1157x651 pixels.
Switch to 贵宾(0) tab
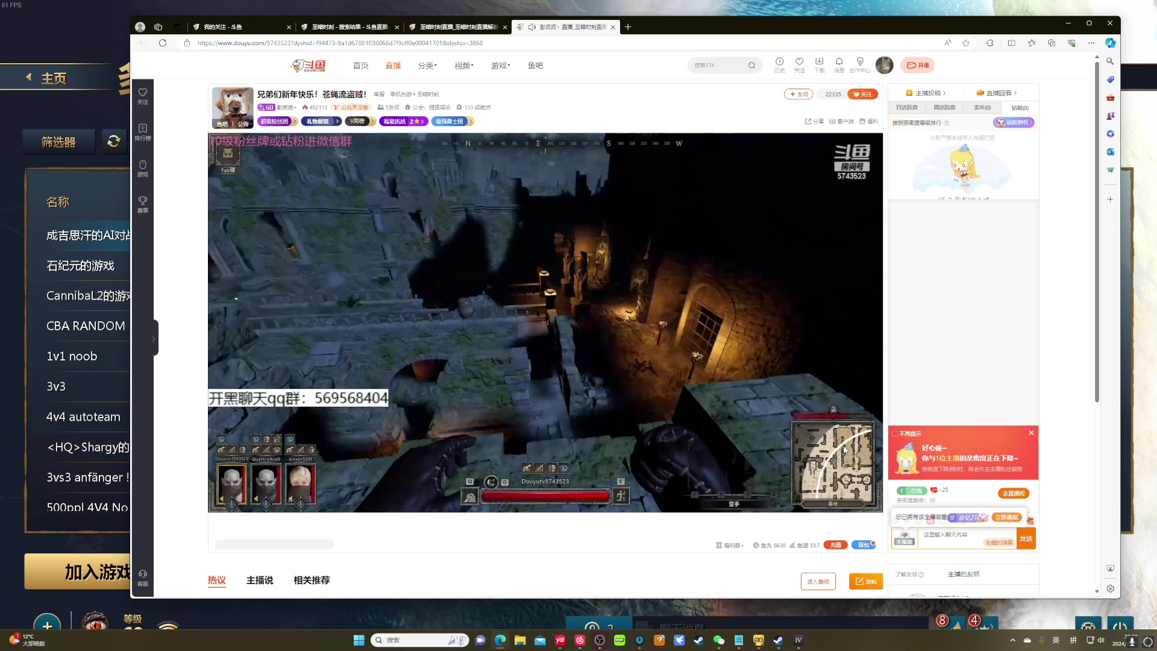[x=982, y=107]
